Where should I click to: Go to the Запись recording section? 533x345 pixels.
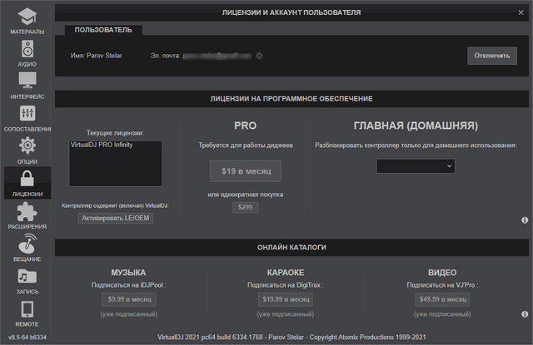(x=27, y=280)
